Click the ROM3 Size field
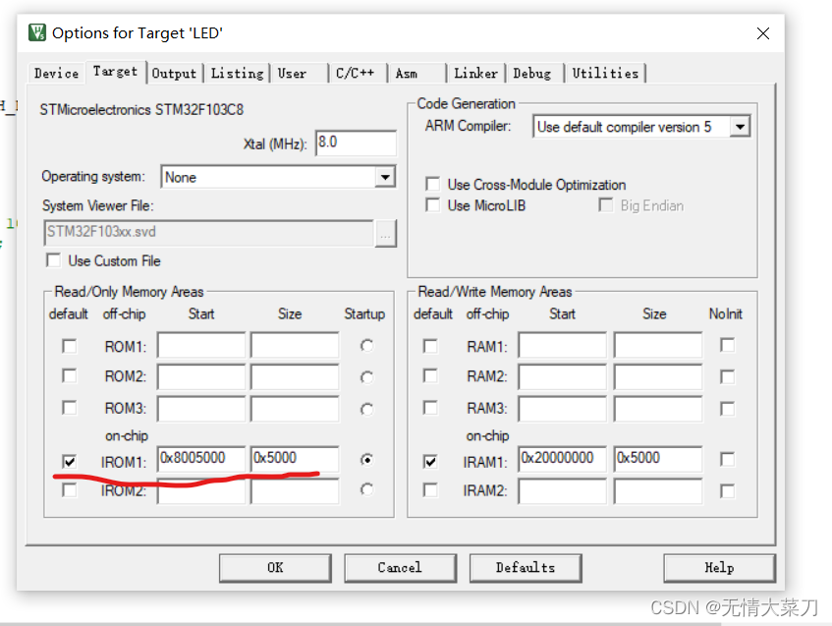832x626 pixels. pos(295,408)
